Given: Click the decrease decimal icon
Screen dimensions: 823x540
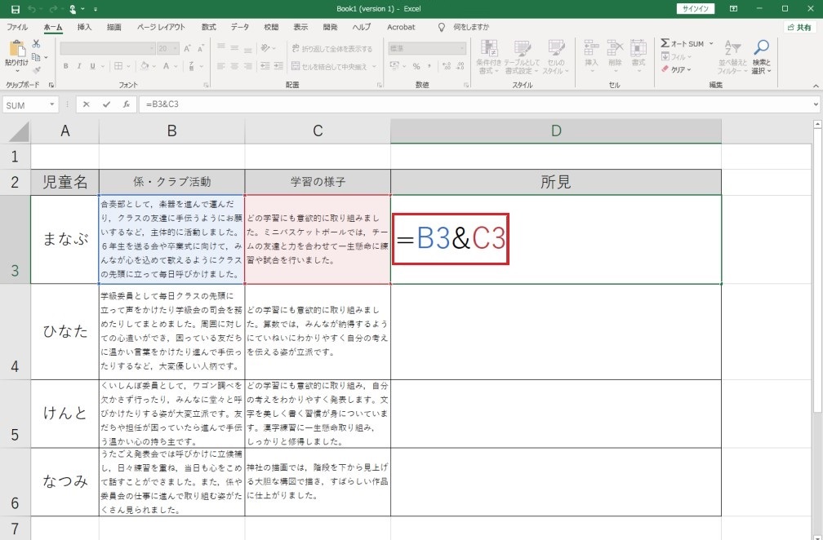Looking at the screenshot, I should click(x=460, y=66).
